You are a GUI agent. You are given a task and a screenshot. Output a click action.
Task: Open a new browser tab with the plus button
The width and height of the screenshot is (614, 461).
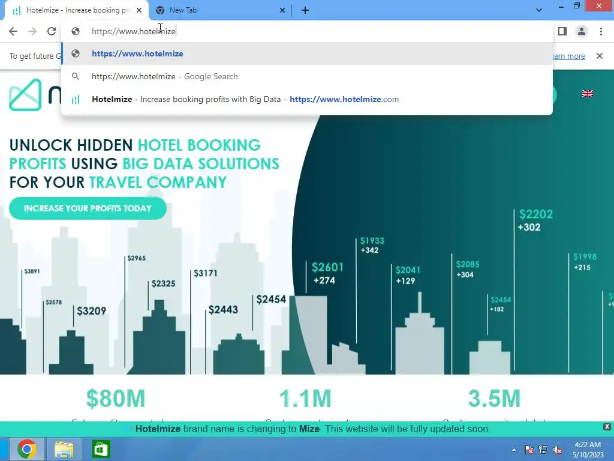[x=305, y=10]
